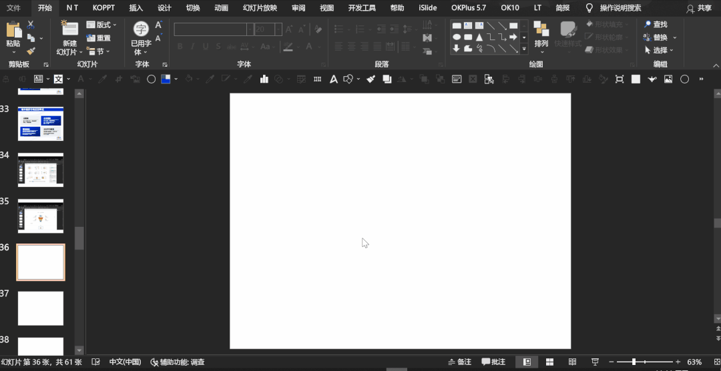Open the OKPlus 5.7 tab
The image size is (721, 371).
click(469, 8)
